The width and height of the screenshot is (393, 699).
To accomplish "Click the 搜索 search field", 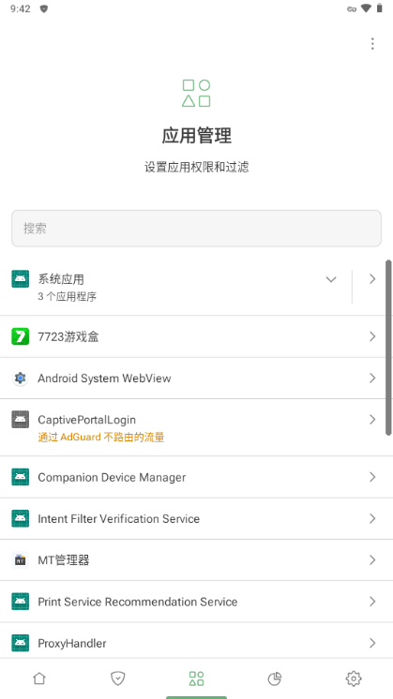I will 196,229.
